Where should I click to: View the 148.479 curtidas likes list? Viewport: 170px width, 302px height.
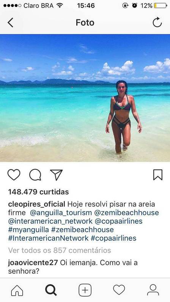pyautogui.click(x=38, y=192)
